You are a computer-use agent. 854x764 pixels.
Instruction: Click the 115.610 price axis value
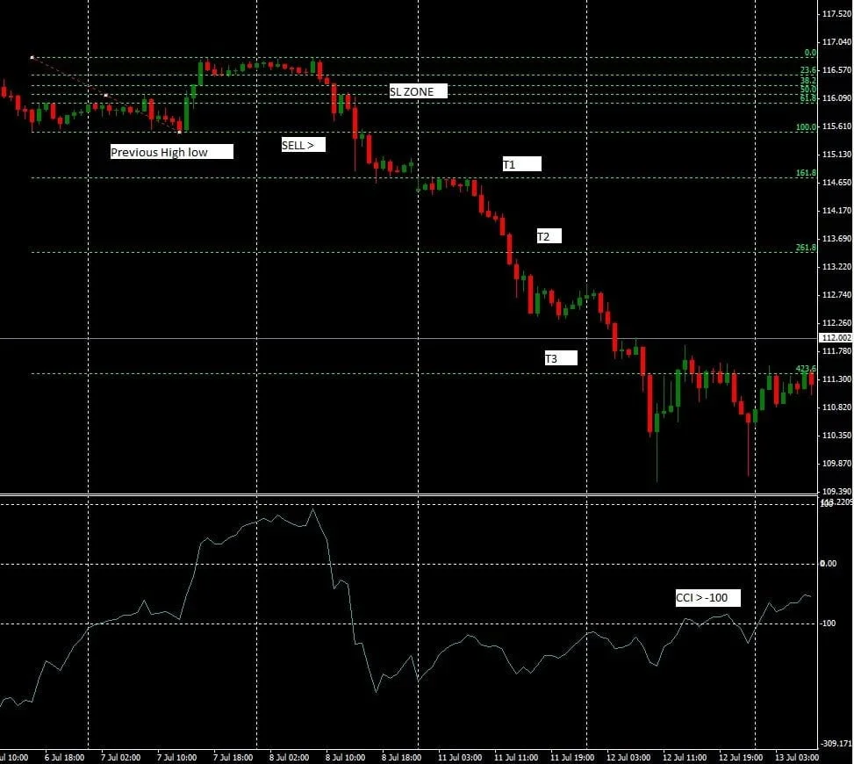click(836, 126)
